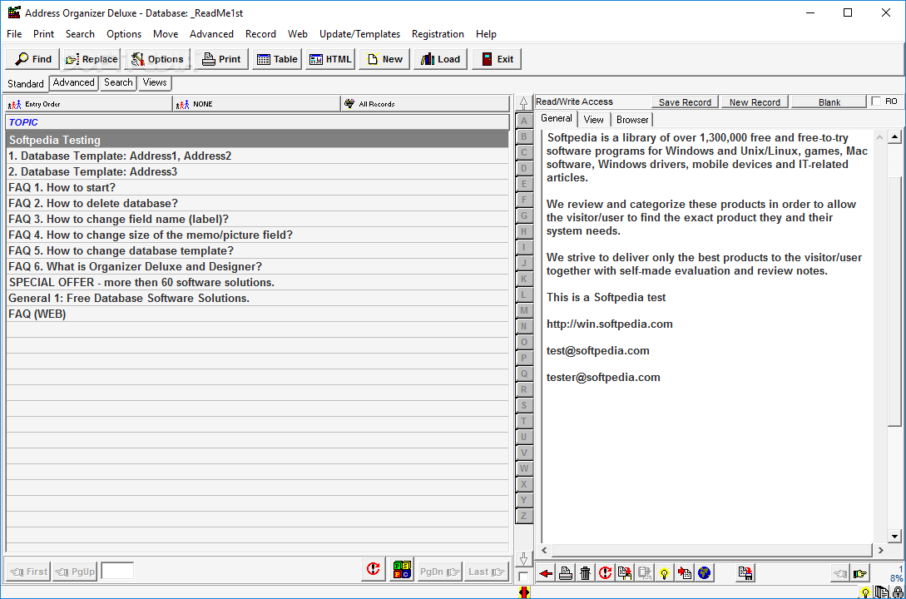
Task: Generate HTML via the HTML button
Action: 330,59
